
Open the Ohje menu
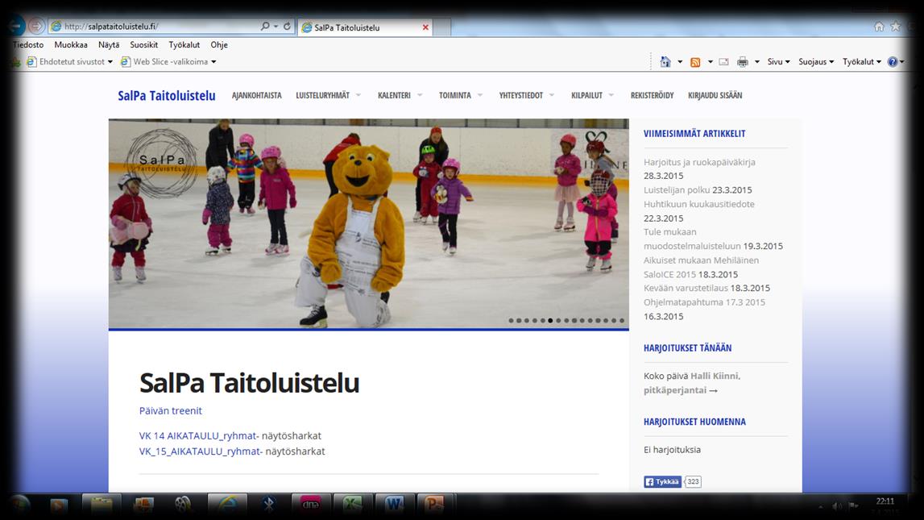point(219,45)
